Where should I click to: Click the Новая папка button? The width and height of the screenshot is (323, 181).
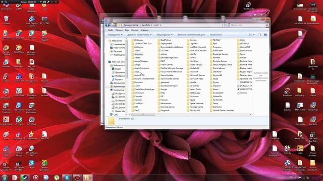(x=216, y=35)
